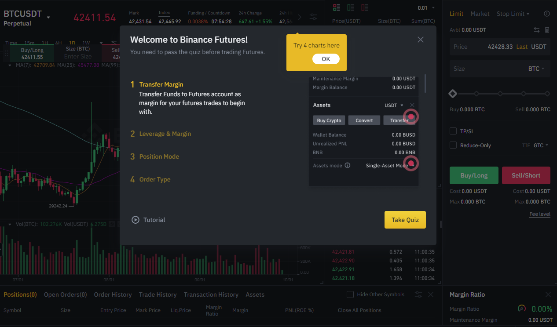
Task: Open Assets mode info icon
Action: [x=348, y=166]
